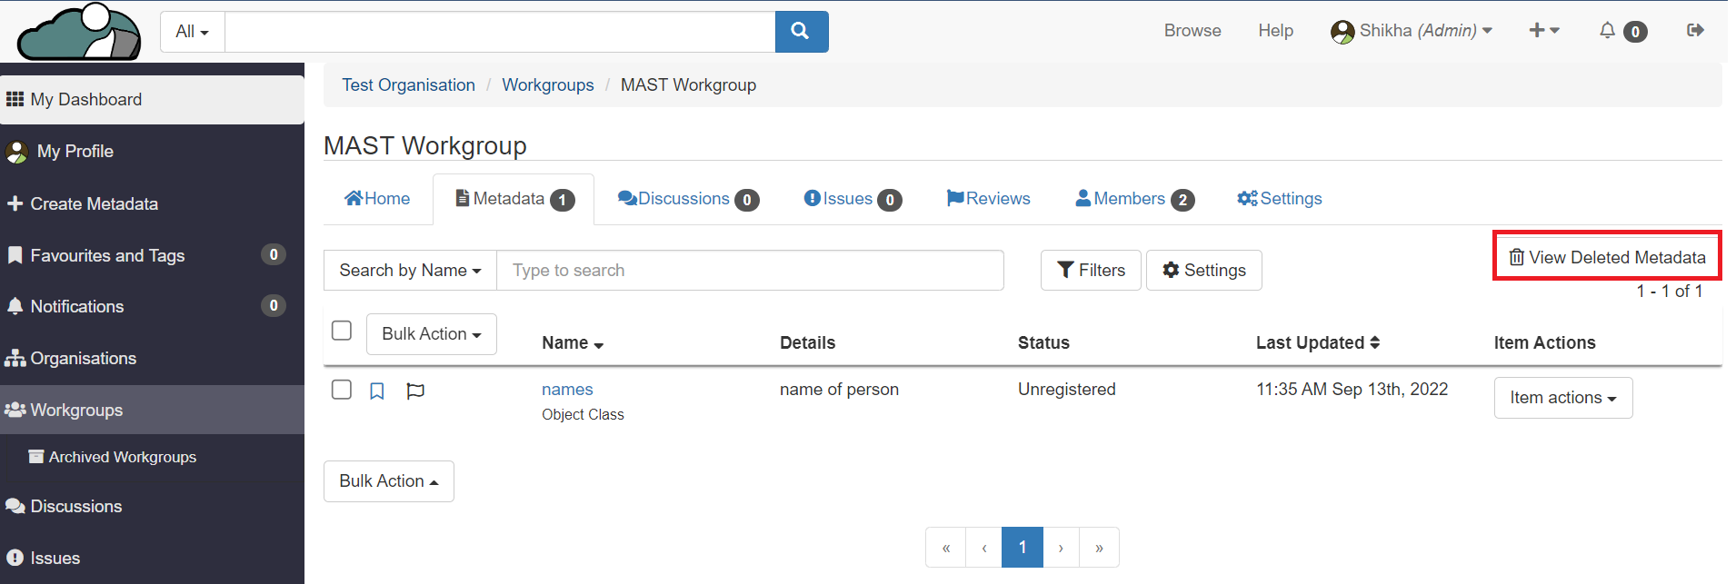The image size is (1736, 584).
Task: Open the notifications bell icon
Action: (x=1608, y=31)
